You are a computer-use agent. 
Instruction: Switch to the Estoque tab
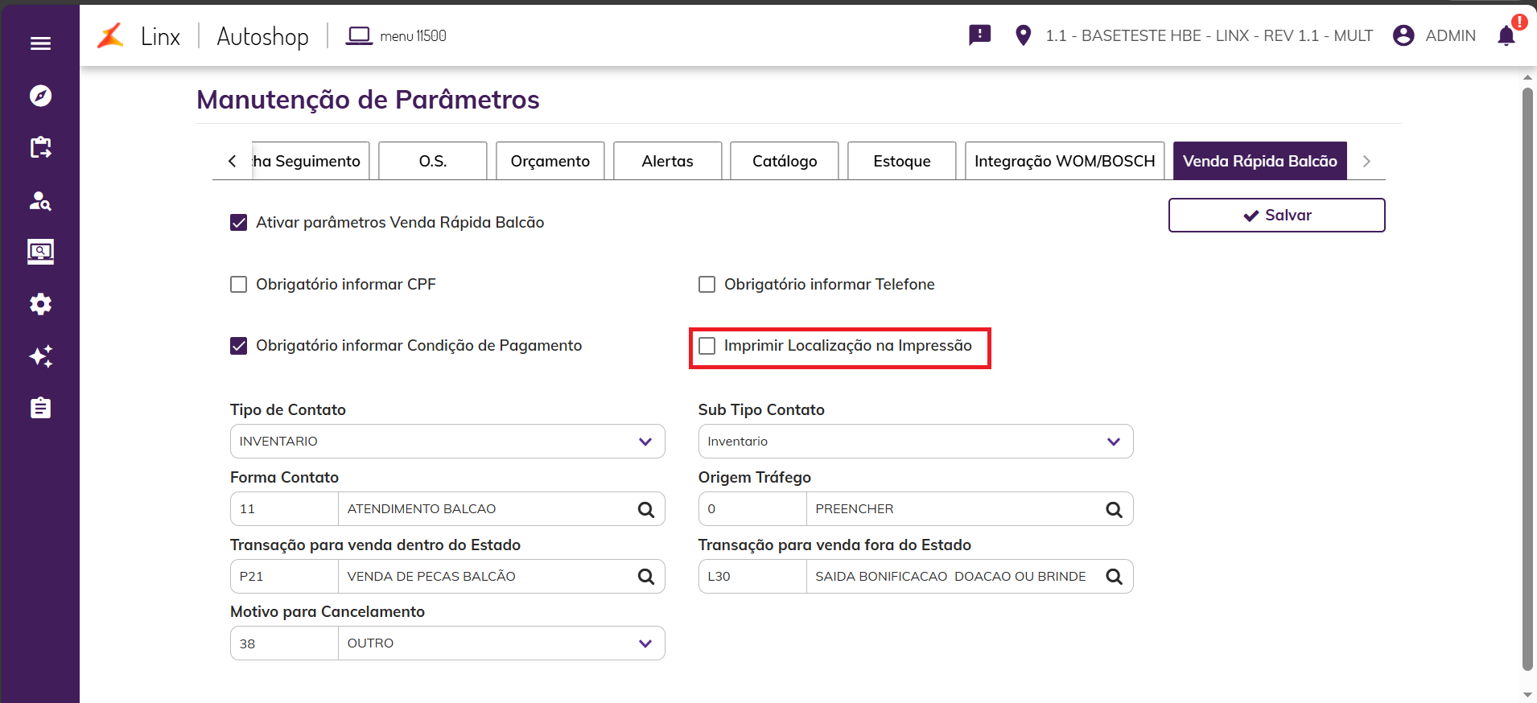(901, 161)
